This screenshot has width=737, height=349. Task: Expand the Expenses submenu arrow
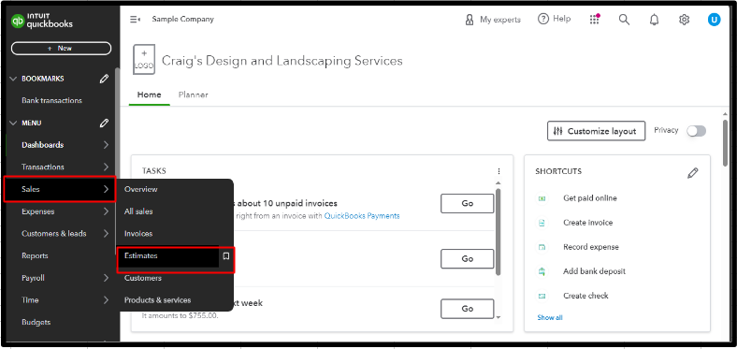coord(106,211)
